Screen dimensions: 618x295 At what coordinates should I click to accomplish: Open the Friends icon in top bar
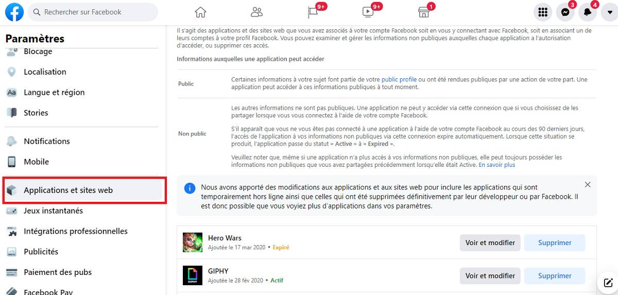(x=256, y=12)
